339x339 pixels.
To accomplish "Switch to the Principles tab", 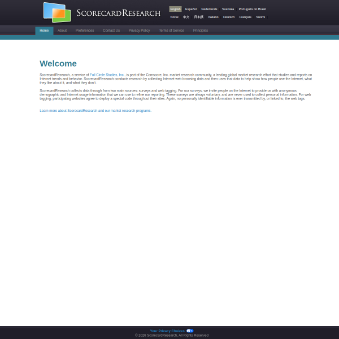I will (201, 31).
